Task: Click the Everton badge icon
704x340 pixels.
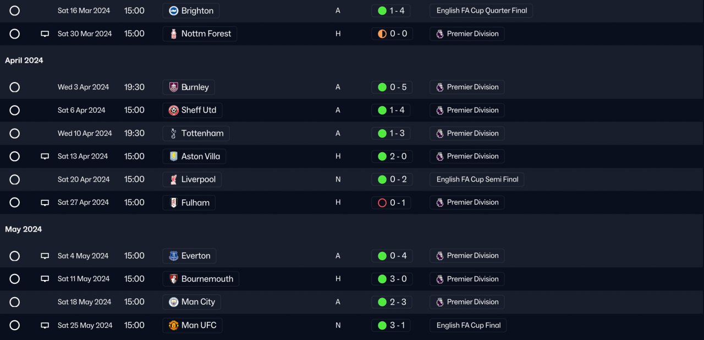Action: point(174,256)
